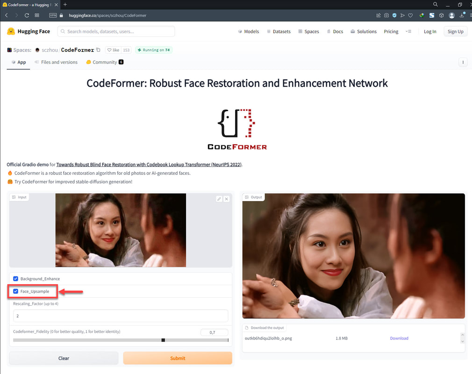Like the CodeFormer space
Viewport: 472px width, 374px height.
113,50
